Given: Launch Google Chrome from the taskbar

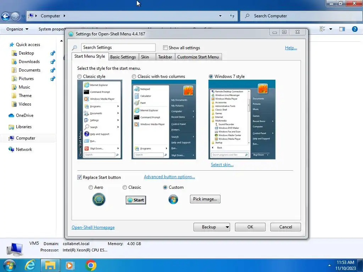Looking at the screenshot, I should click(x=91, y=266).
